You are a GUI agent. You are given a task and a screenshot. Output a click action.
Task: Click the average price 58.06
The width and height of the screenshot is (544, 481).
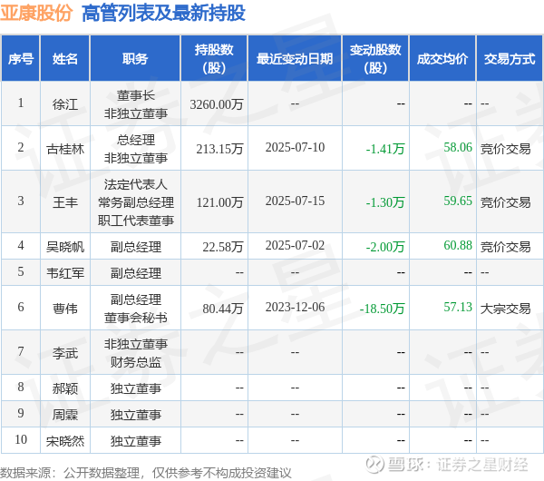pyautogui.click(x=458, y=147)
